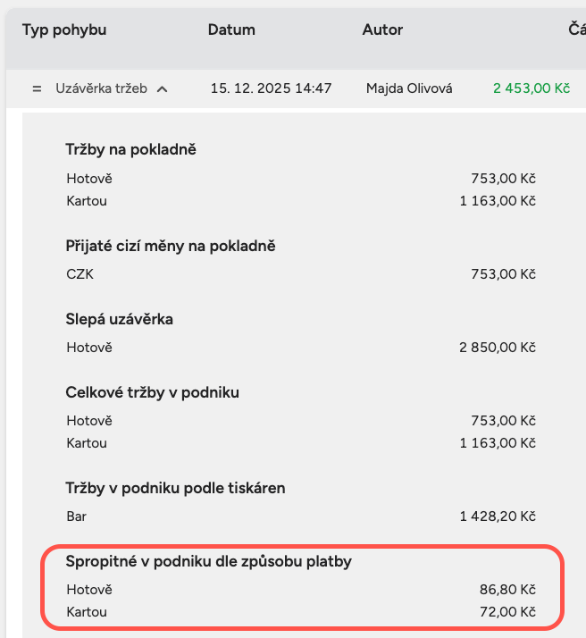Click the Spropitné v podniku dle způsobu platby heading
The height and width of the screenshot is (638, 586).
(209, 561)
